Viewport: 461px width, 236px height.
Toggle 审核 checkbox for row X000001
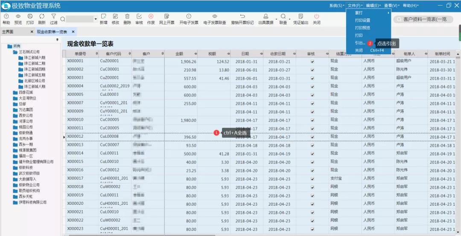(x=312, y=62)
